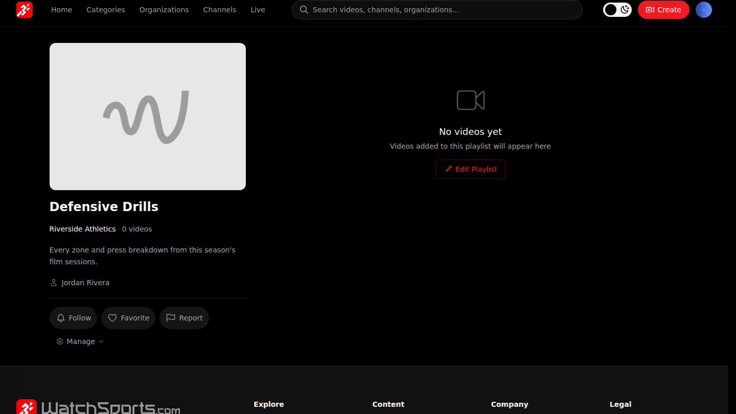
Task: Click the 'No videos yet' message
Action: 471,132
